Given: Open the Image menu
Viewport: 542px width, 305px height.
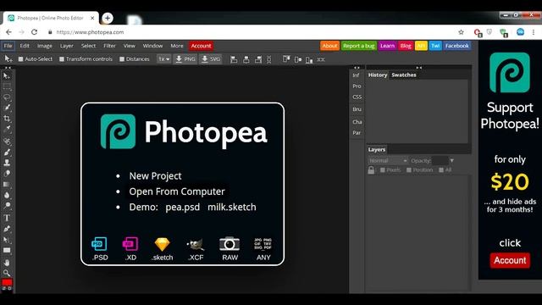Looking at the screenshot, I should (x=45, y=46).
